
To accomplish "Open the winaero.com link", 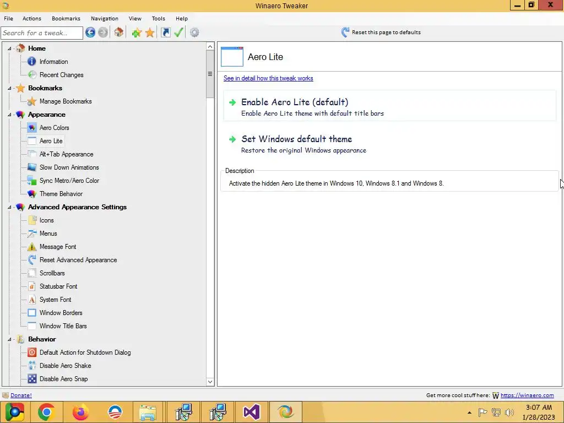I will pos(527,395).
